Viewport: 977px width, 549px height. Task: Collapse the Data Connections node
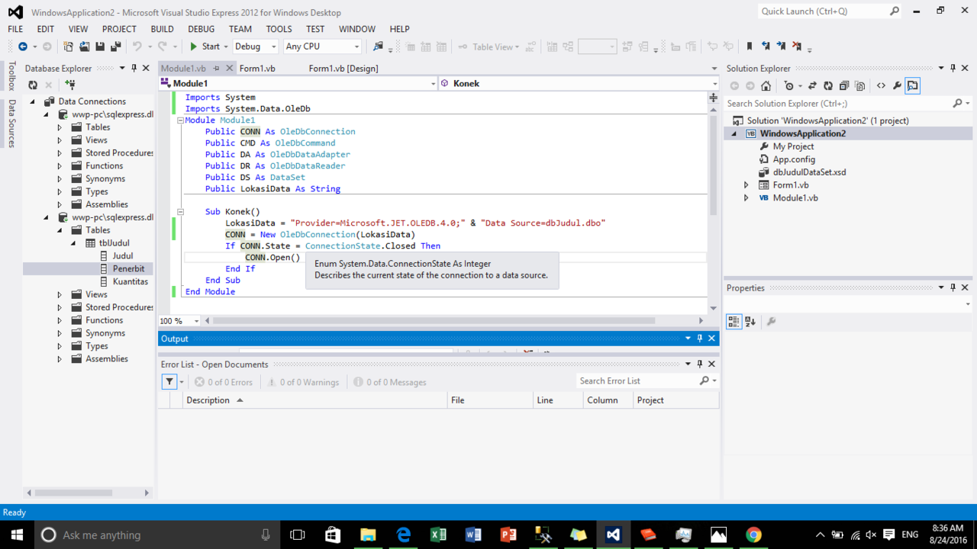(33, 101)
